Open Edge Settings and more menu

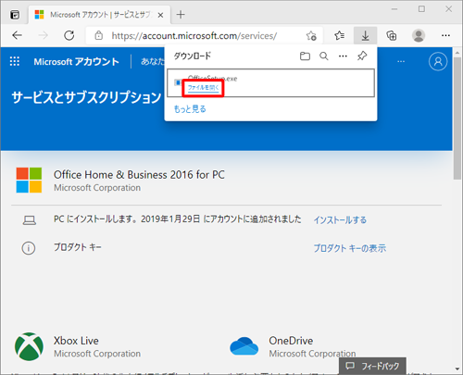coord(445,35)
